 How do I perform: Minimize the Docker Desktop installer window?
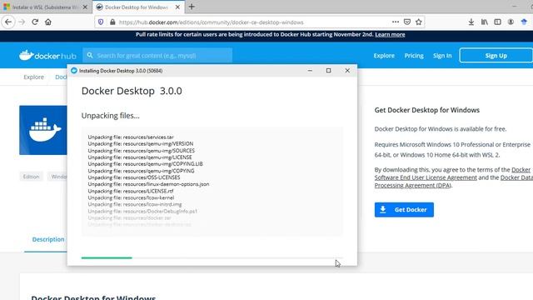pyautogui.click(x=310, y=70)
